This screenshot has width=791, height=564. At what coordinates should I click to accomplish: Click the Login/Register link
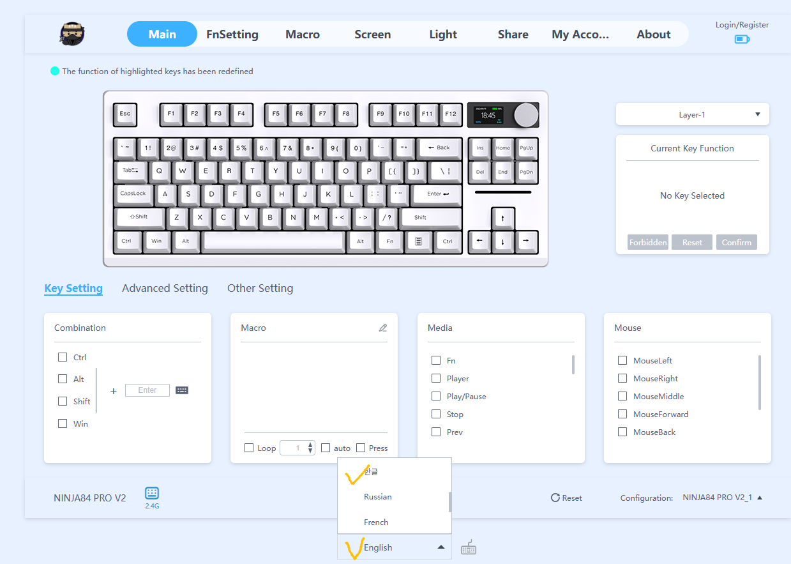coord(742,25)
